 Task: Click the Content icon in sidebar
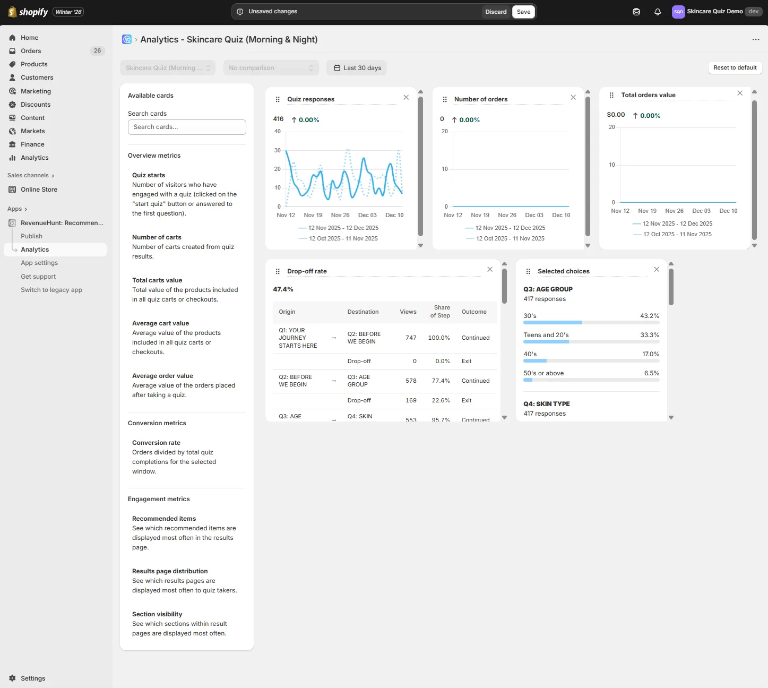pyautogui.click(x=12, y=118)
